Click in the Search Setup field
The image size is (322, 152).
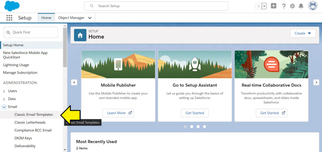(x=156, y=6)
